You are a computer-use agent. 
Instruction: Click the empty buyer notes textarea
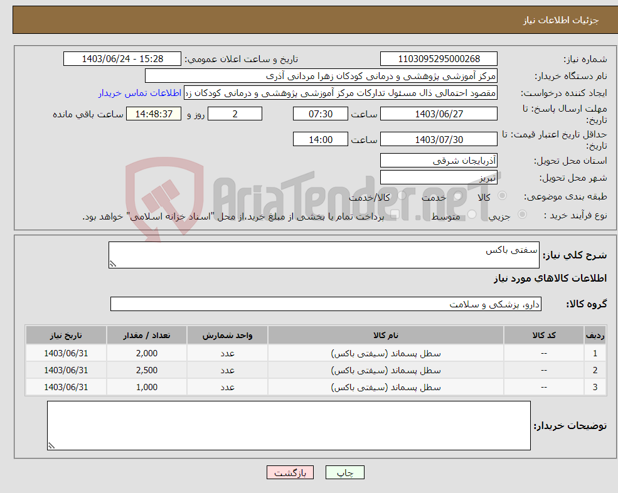[289, 426]
